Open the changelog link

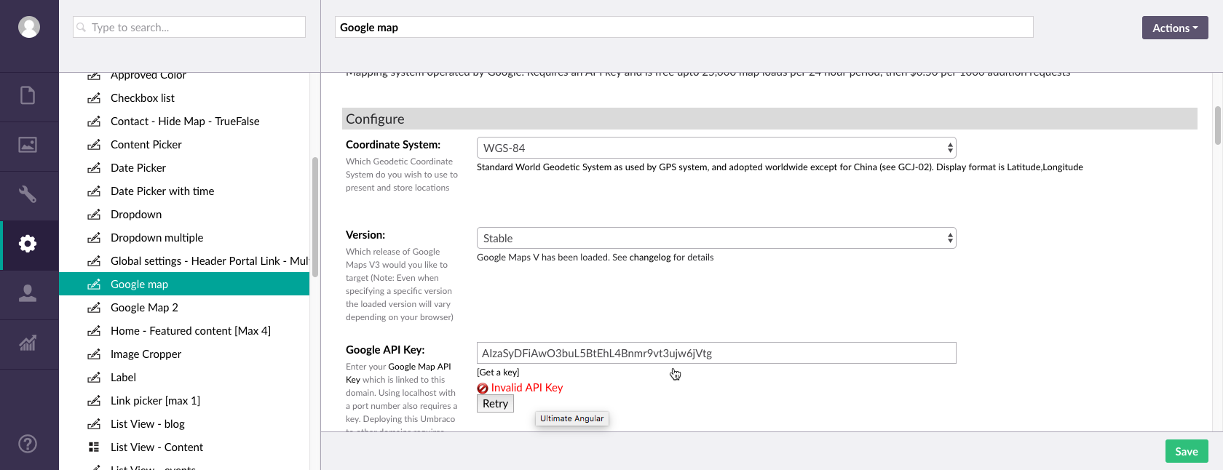click(x=650, y=258)
